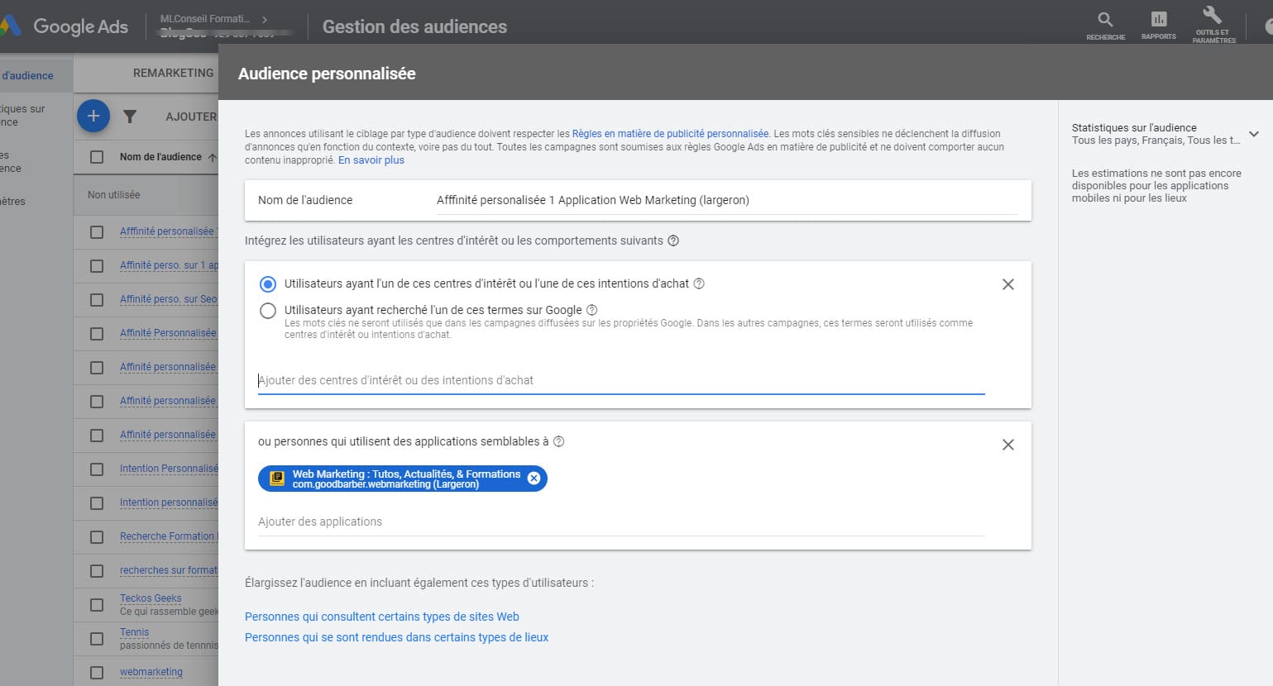Check the 'Recherche Formation' row checkbox

tap(97, 537)
